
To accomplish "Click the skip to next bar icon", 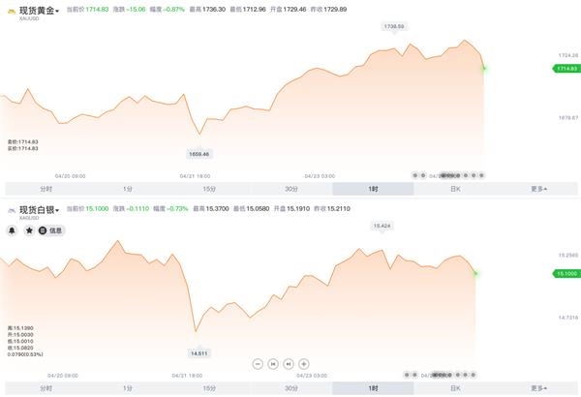I will 289,364.
